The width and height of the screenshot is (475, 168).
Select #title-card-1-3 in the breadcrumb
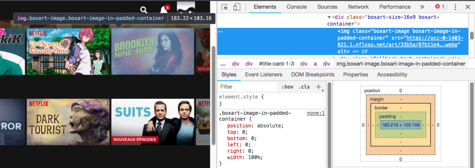pyautogui.click(x=276, y=64)
